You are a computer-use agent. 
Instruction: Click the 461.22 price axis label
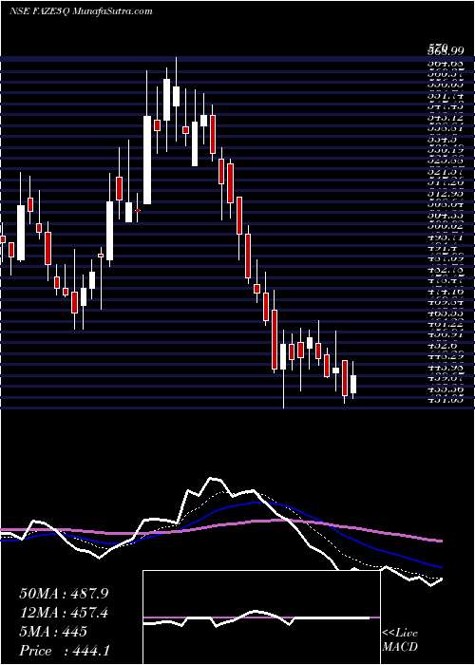(444, 325)
